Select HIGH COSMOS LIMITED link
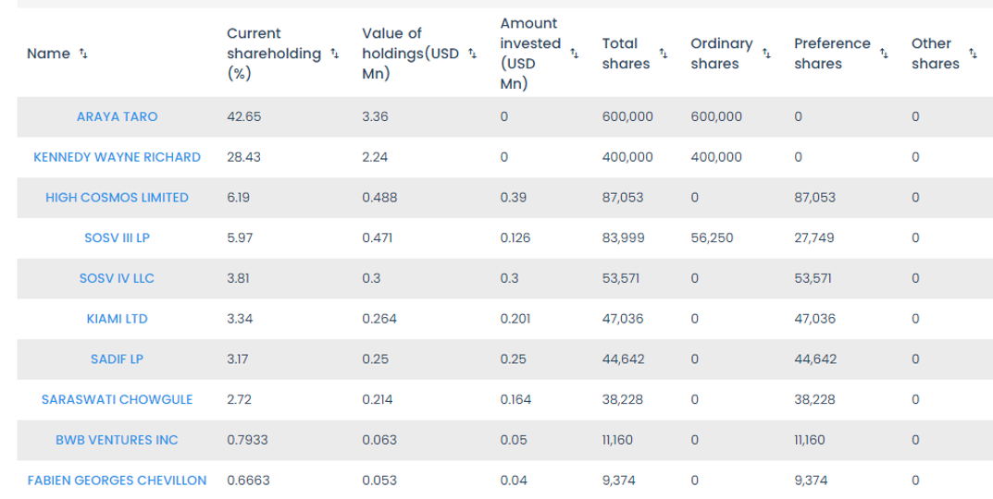The width and height of the screenshot is (993, 499). coord(117,198)
